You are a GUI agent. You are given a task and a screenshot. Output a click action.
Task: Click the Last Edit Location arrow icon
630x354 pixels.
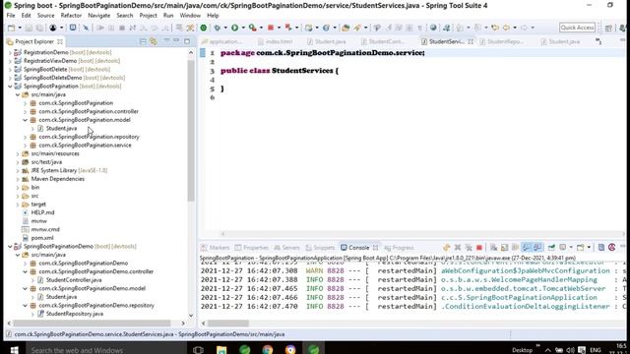click(x=495, y=28)
